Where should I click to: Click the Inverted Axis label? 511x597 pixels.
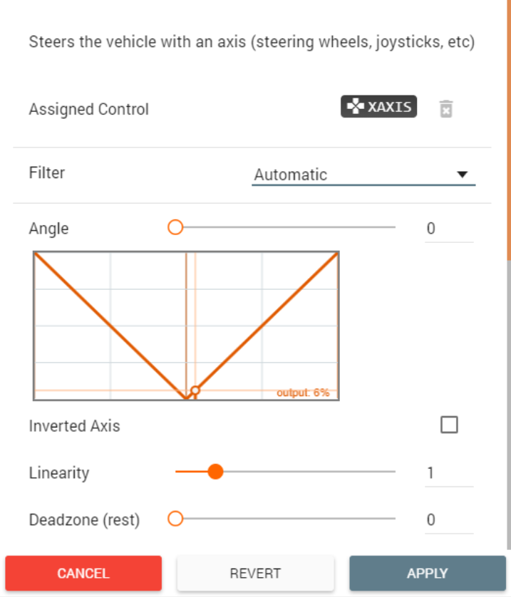pyautogui.click(x=74, y=426)
